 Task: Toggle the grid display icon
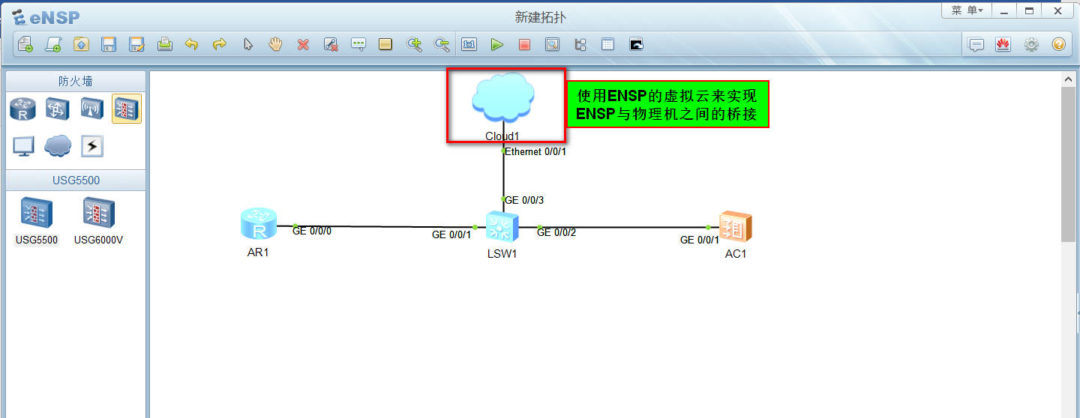[x=608, y=44]
